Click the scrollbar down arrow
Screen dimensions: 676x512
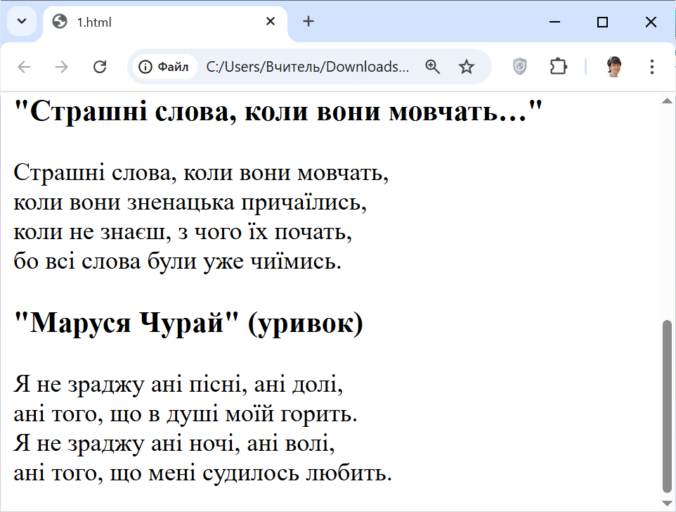pos(667,502)
